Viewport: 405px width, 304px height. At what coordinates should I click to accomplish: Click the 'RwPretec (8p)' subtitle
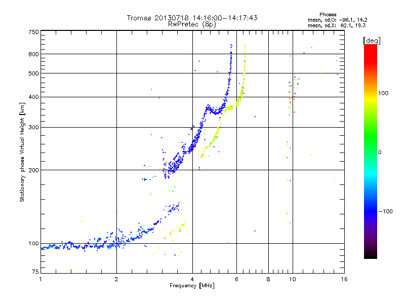(192, 24)
